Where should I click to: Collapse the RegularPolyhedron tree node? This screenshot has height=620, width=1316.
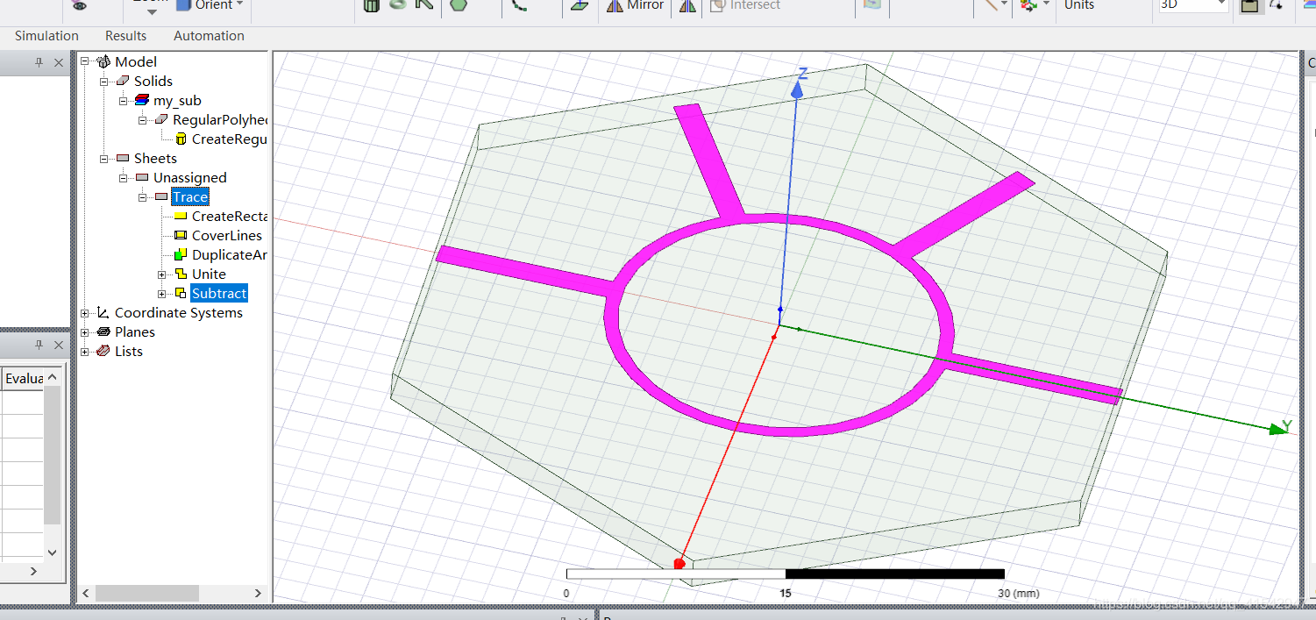[143, 119]
